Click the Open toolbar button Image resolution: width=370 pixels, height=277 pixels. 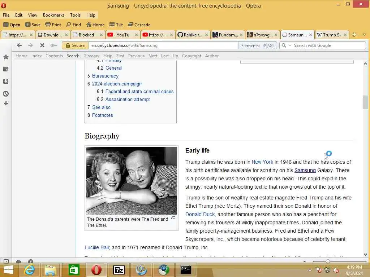coord(12,25)
